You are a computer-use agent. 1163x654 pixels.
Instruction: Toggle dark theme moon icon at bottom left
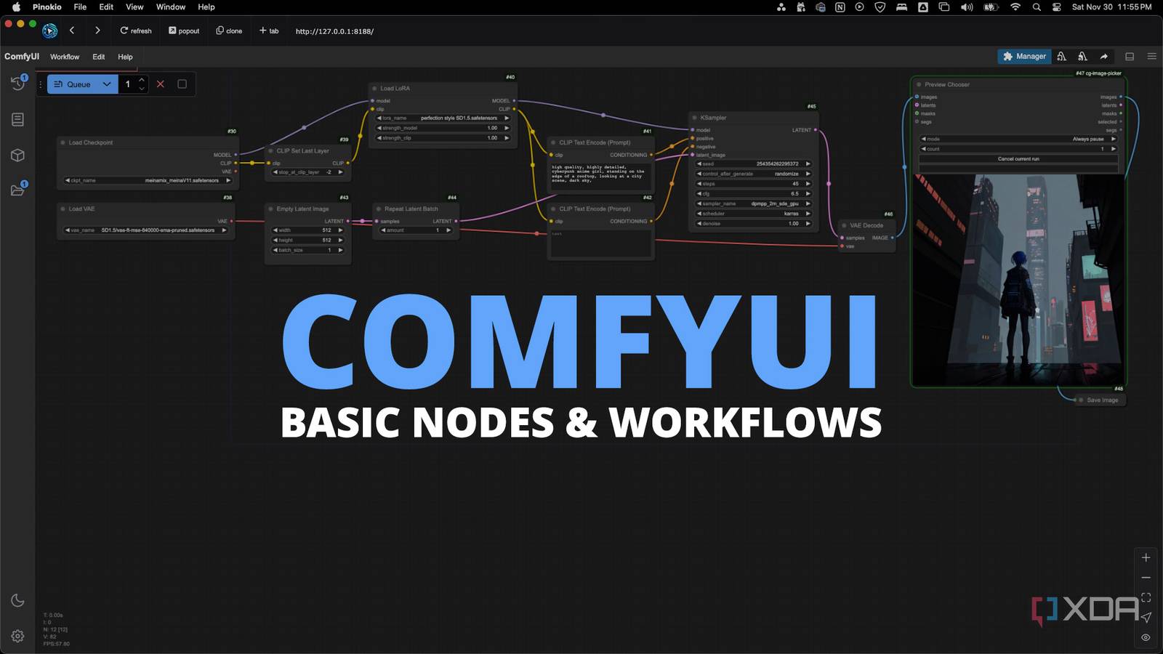pyautogui.click(x=17, y=599)
